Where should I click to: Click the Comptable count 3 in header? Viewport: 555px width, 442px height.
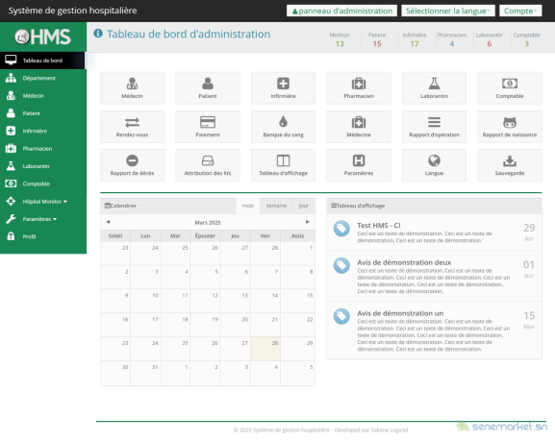[x=527, y=44]
